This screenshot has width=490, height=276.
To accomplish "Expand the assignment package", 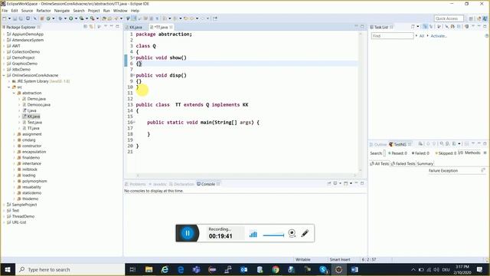I will tap(14, 134).
